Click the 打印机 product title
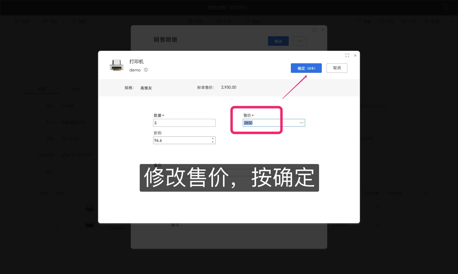The image size is (458, 274). coord(137,62)
